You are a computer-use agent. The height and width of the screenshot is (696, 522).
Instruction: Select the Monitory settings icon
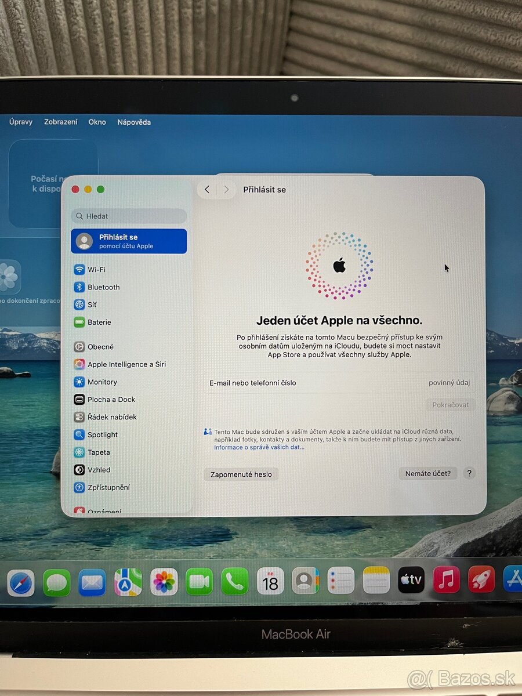[80, 382]
